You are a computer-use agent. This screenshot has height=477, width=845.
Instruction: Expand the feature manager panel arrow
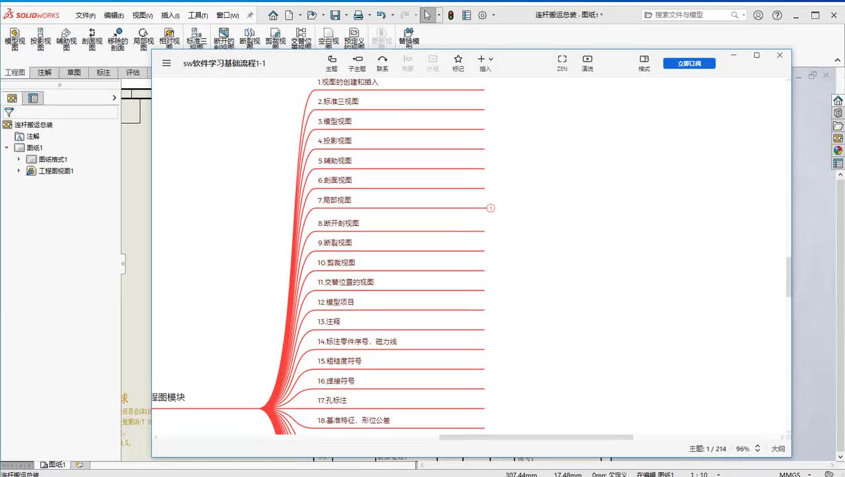(x=114, y=98)
